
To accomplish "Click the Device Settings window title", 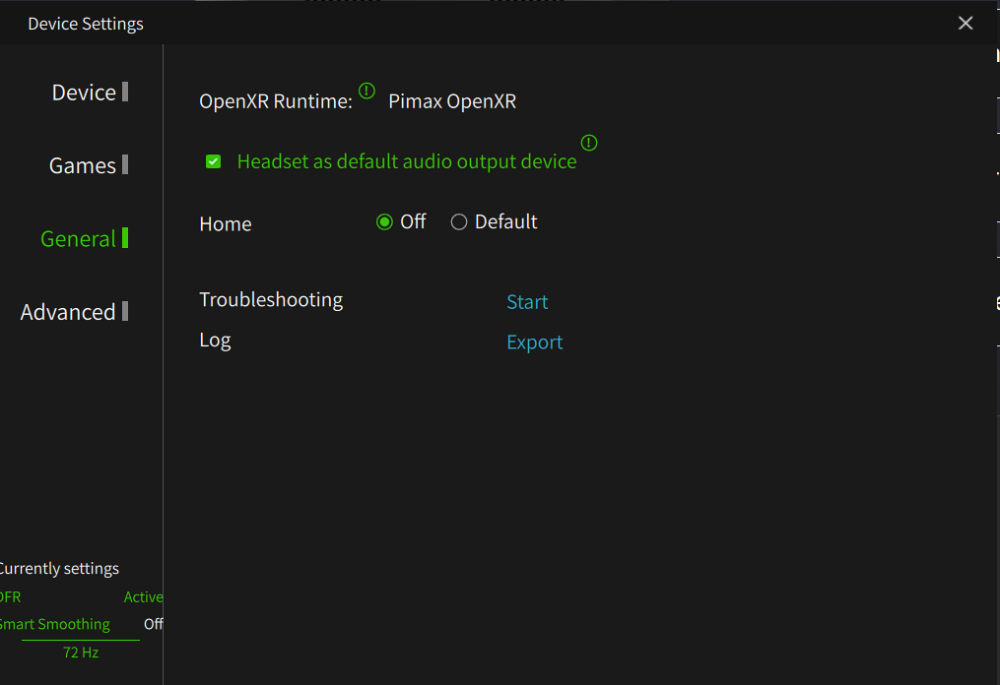I will pos(86,24).
